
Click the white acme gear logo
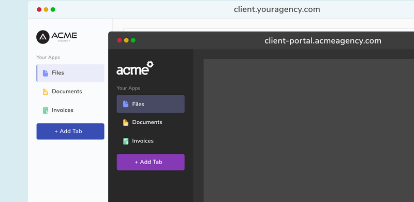(135, 68)
